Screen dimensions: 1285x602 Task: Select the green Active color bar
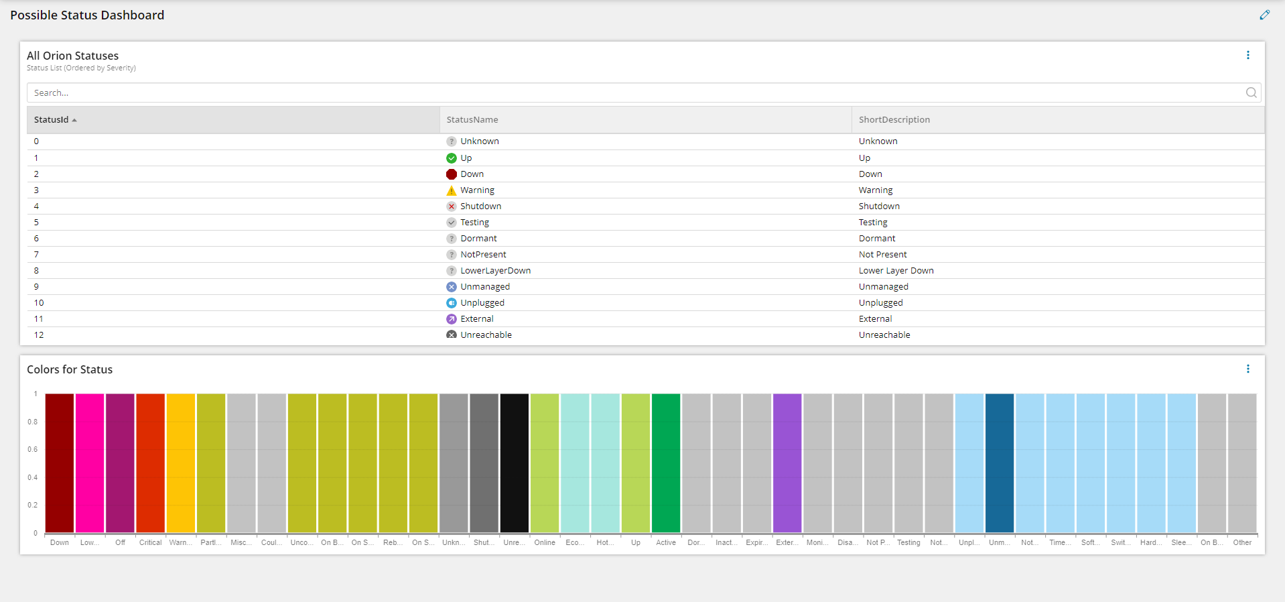(x=666, y=463)
